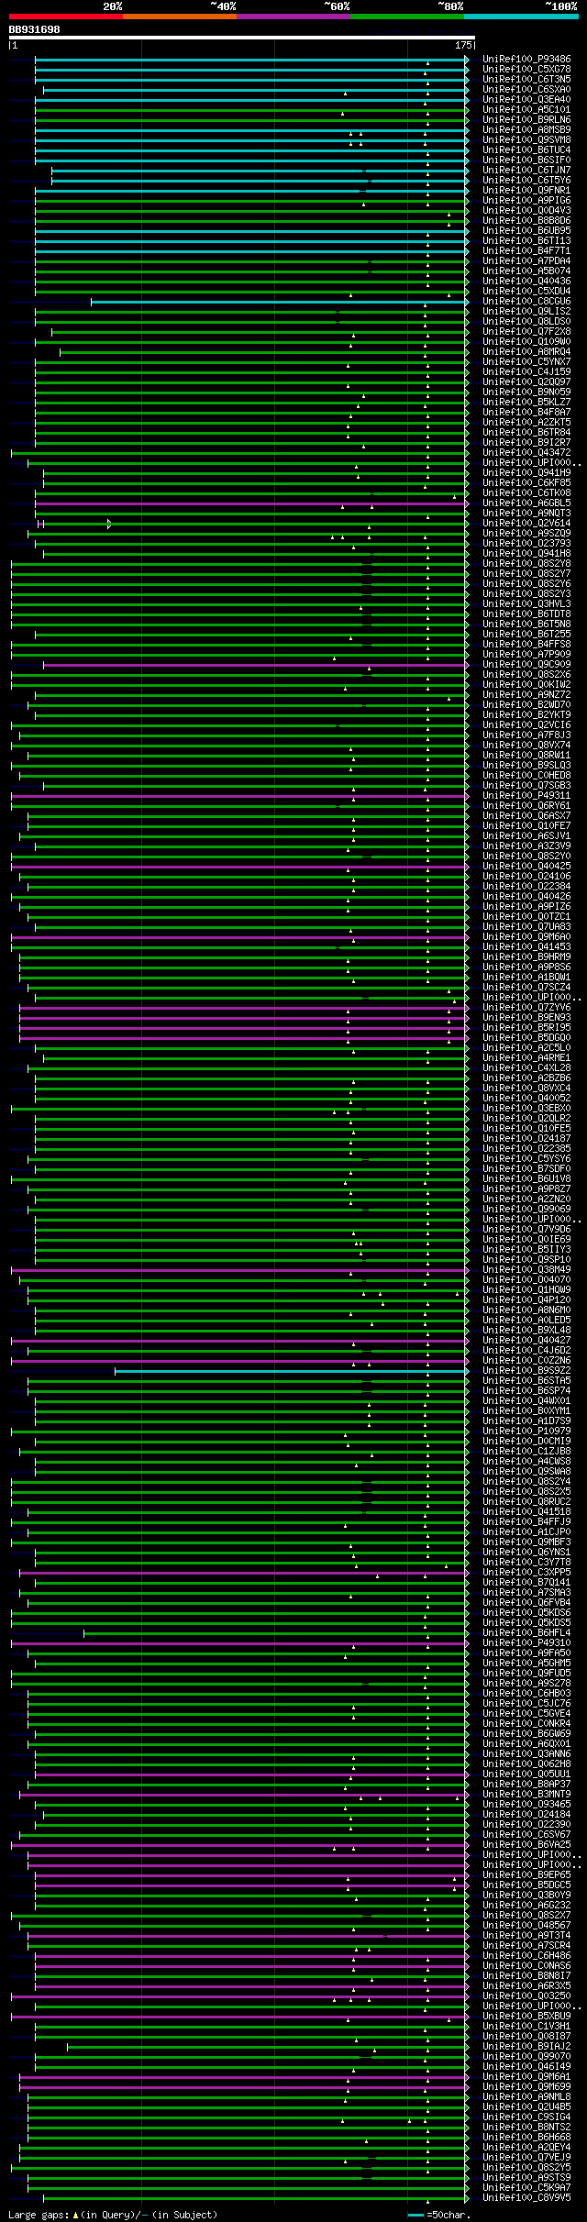Click the cyan ~100% identity legend segment
The width and height of the screenshot is (587, 2222).
520,17
